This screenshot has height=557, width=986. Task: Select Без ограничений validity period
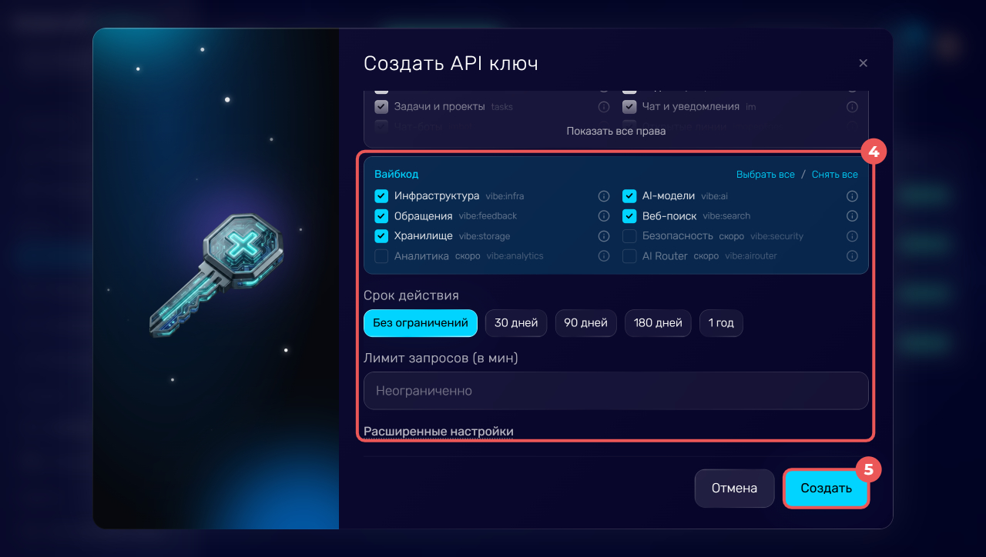[421, 323]
